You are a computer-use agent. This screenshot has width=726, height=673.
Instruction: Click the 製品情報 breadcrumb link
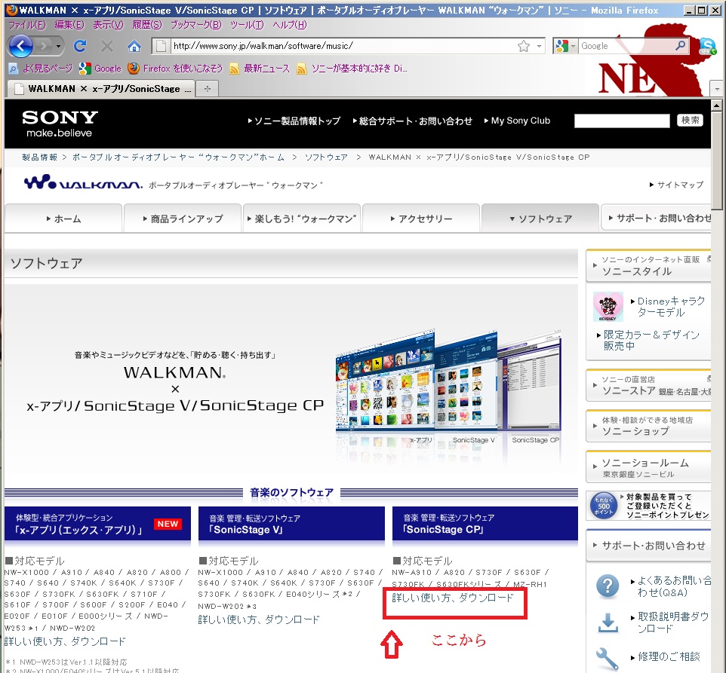coord(40,158)
